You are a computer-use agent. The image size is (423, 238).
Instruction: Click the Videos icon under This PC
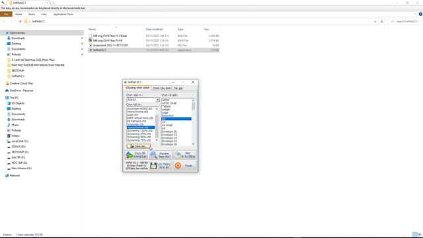[9, 136]
